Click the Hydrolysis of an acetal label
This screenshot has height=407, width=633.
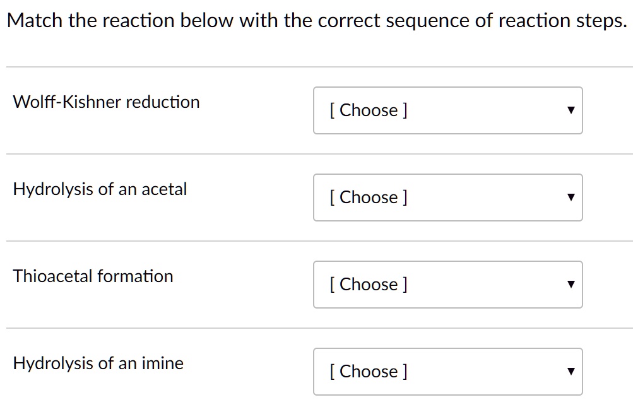coord(100,189)
